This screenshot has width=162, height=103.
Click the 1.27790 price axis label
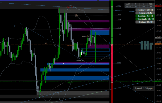pyautogui.click(x=158, y=4)
